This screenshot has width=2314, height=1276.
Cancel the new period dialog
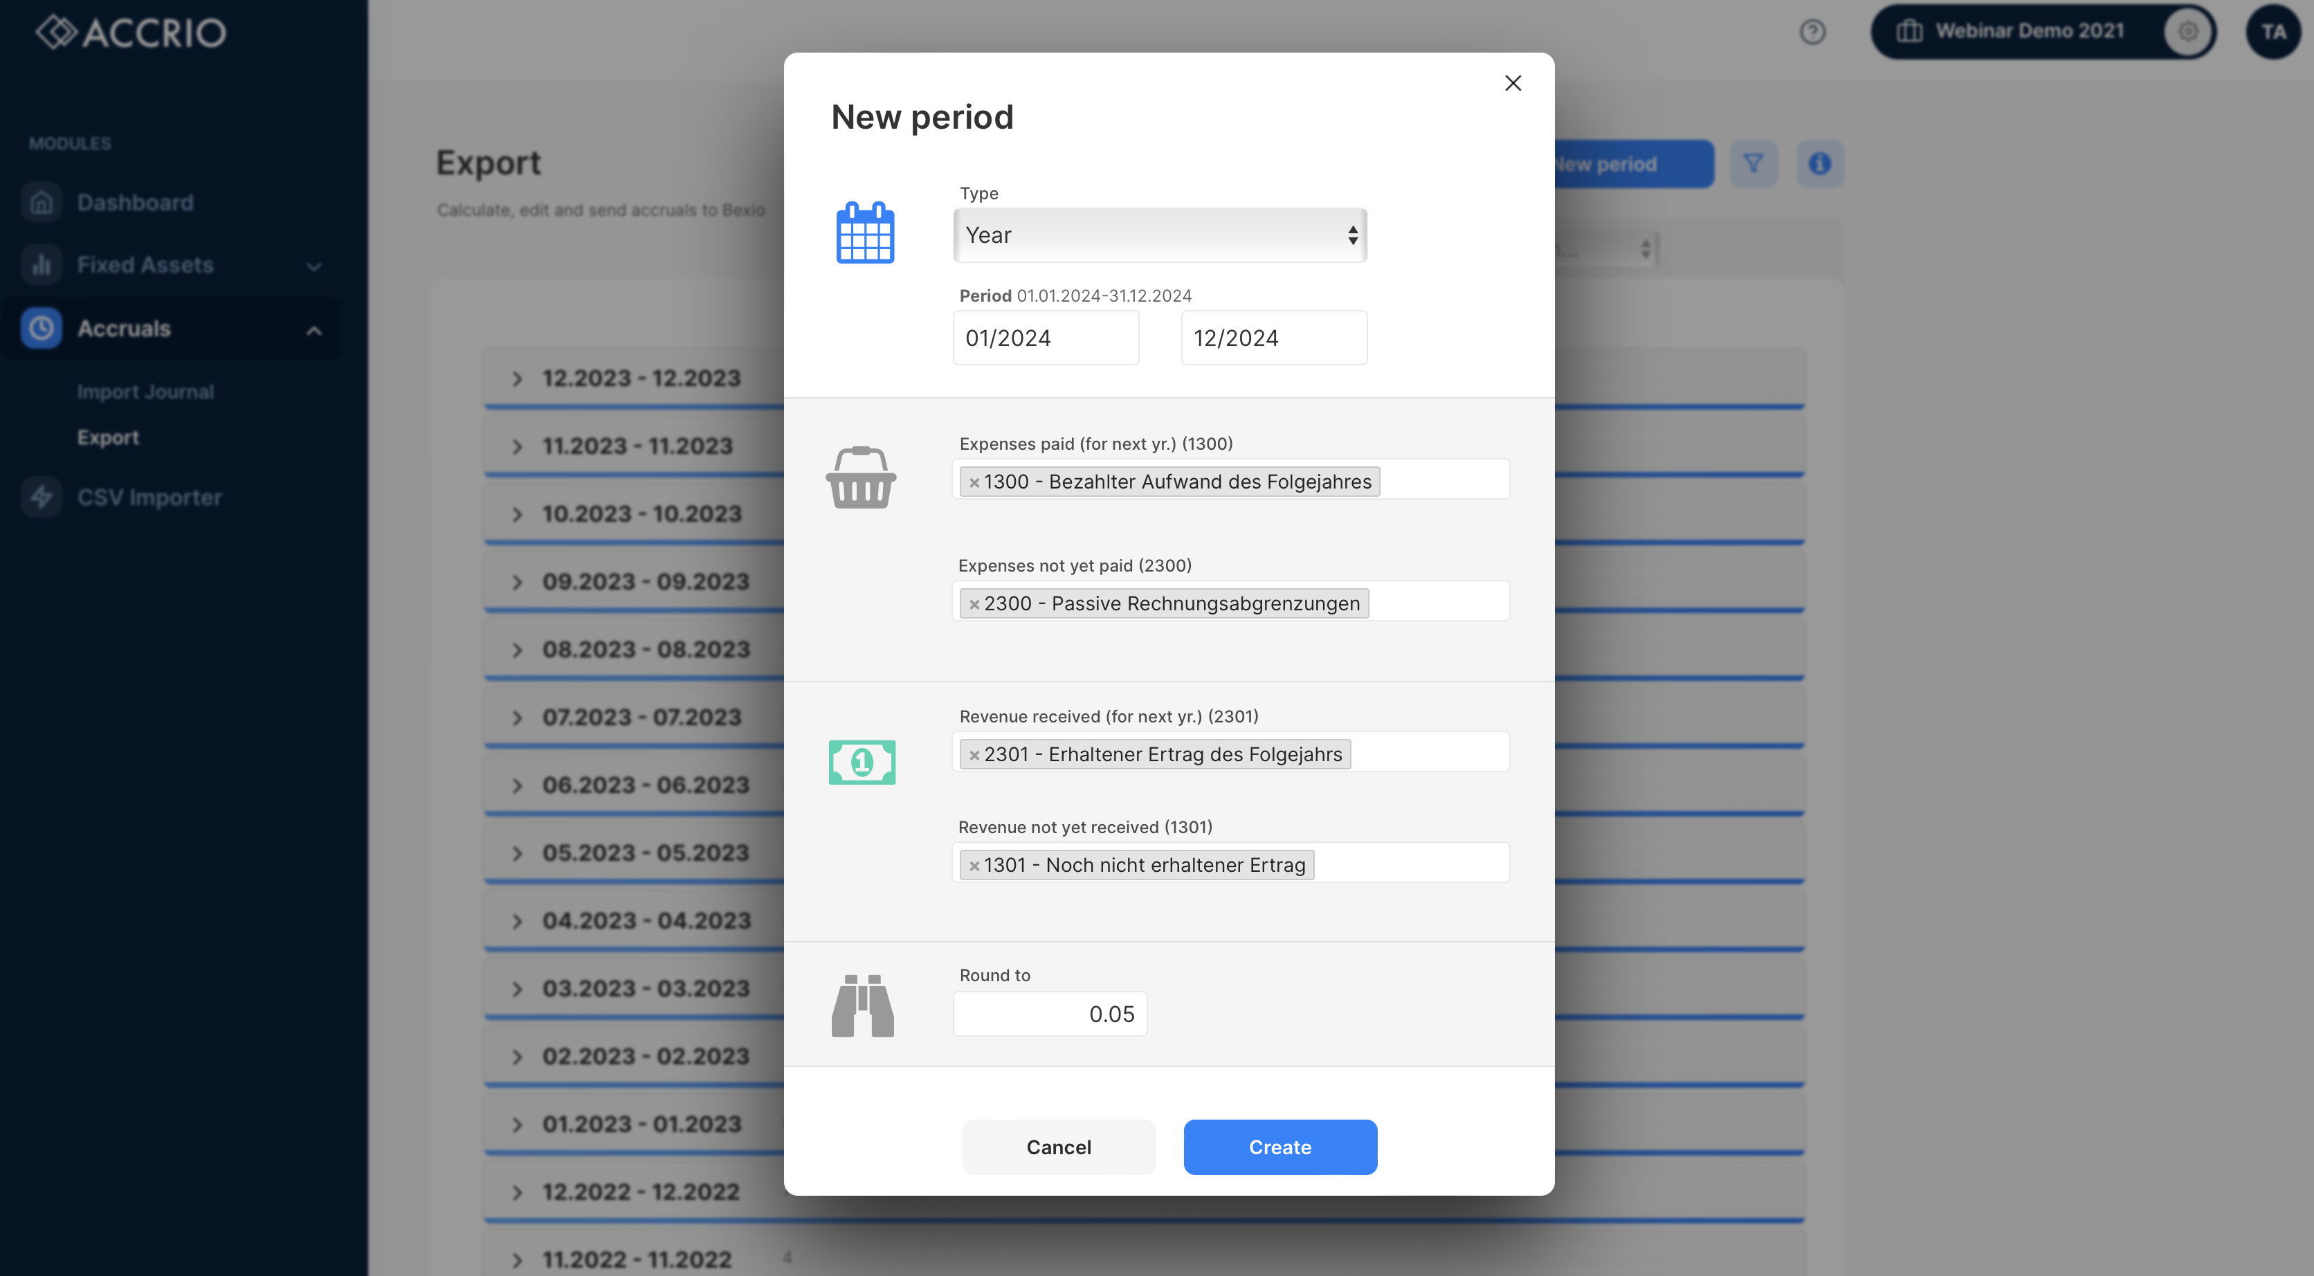click(1058, 1147)
